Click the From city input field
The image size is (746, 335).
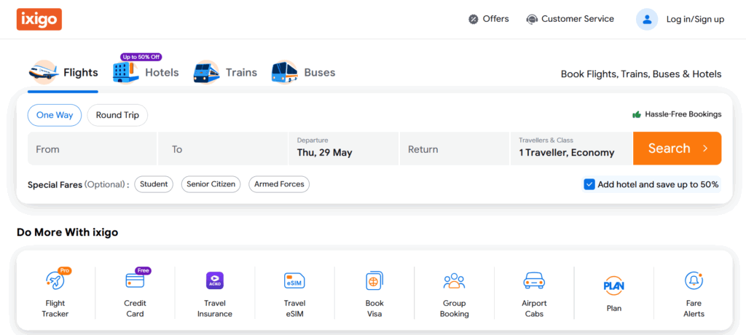tap(92, 149)
